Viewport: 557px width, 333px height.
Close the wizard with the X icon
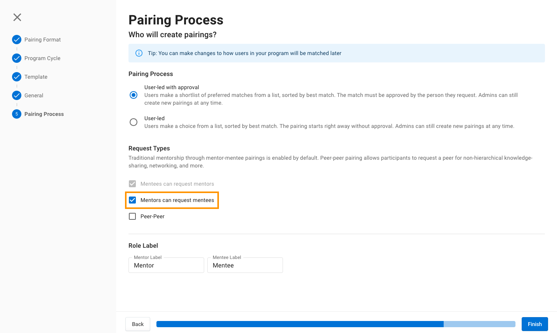point(17,17)
